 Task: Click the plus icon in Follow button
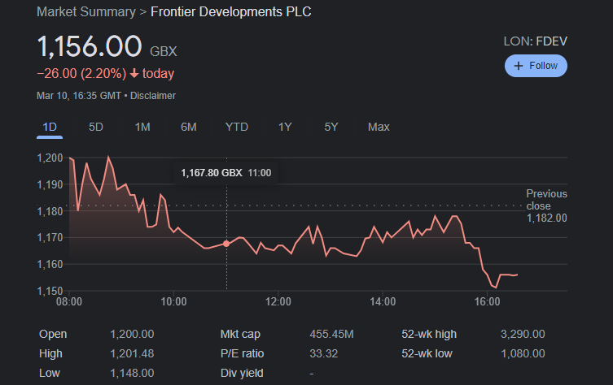pyautogui.click(x=519, y=66)
